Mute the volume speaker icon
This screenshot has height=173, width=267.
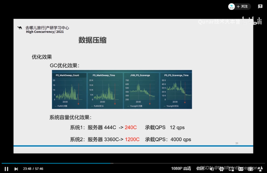coord(212,169)
